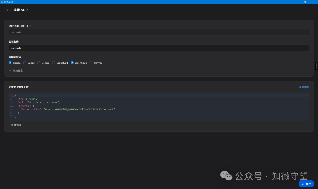Click the 启用到应用 label
This screenshot has height=189, width=318.
coord(15,57)
